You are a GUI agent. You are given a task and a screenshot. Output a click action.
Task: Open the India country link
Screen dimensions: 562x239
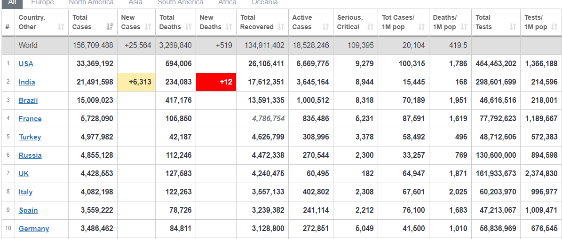pyautogui.click(x=27, y=82)
